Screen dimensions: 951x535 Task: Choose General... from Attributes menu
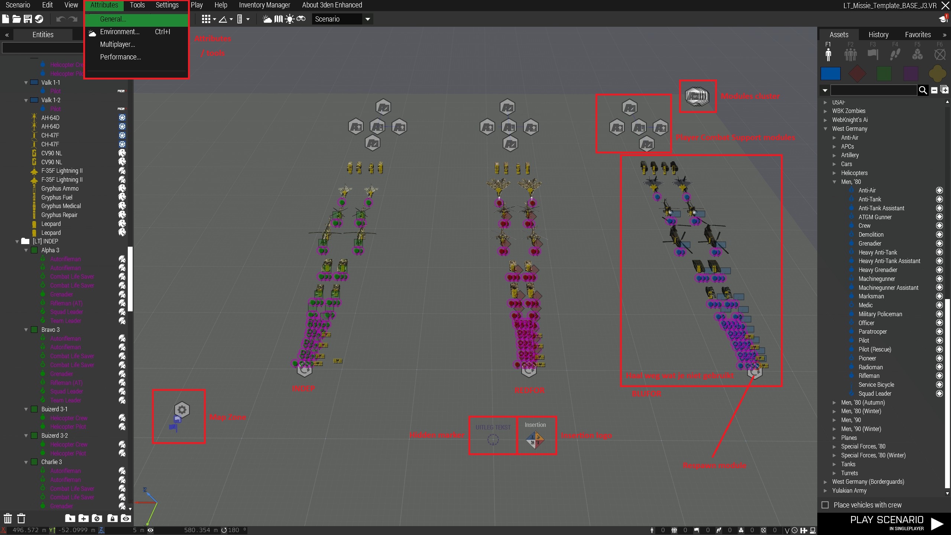click(x=136, y=19)
